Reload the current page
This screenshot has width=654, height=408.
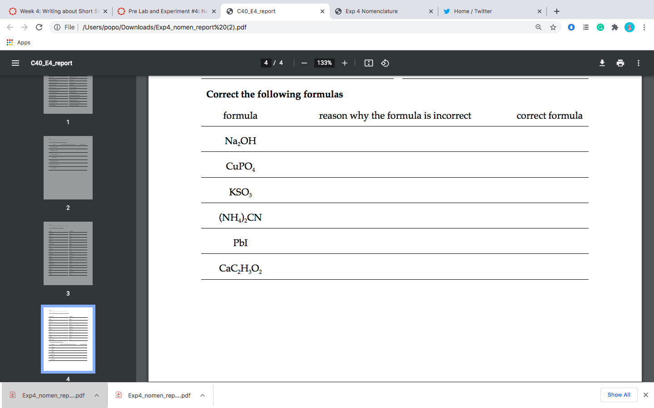coord(39,27)
